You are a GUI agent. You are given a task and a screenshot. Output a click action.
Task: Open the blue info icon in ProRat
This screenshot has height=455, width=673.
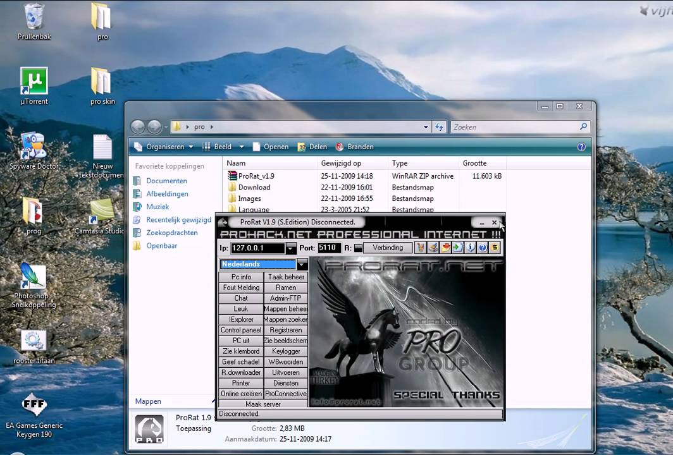[470, 248]
